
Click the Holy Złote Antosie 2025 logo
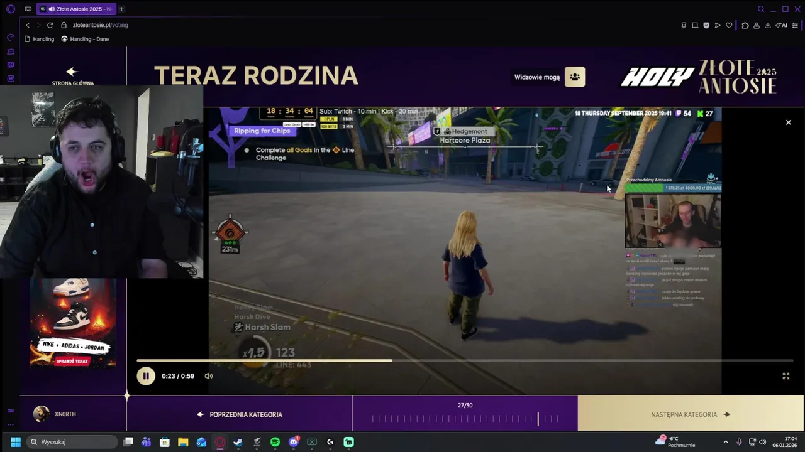[x=699, y=77]
